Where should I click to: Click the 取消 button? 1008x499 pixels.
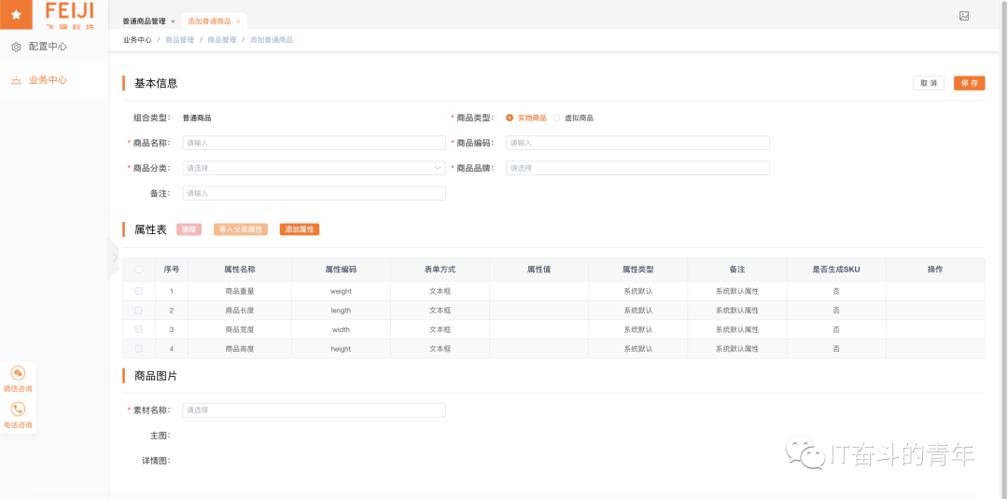929,84
